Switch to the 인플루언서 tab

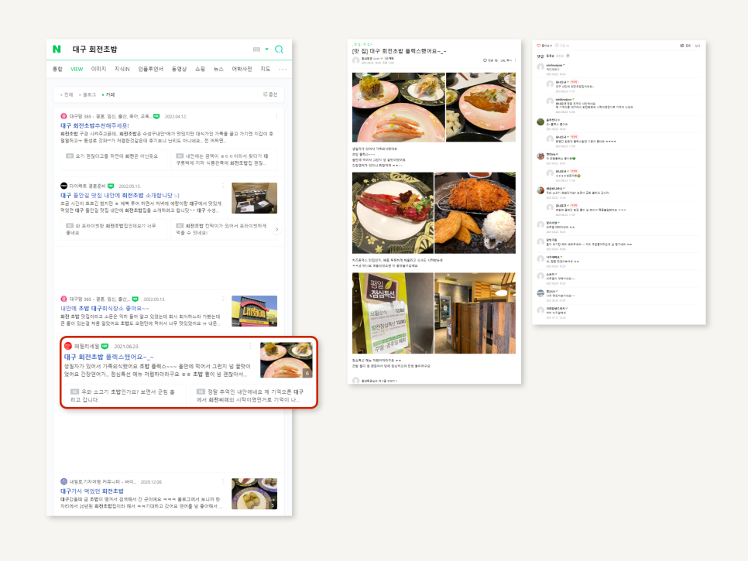151,69
